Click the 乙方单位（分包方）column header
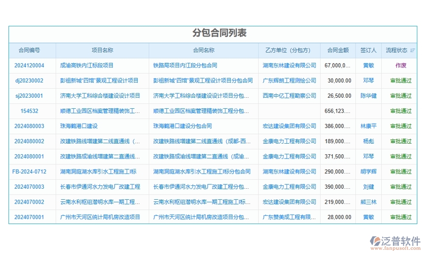Screen dimensions: 425x255 [289, 50]
